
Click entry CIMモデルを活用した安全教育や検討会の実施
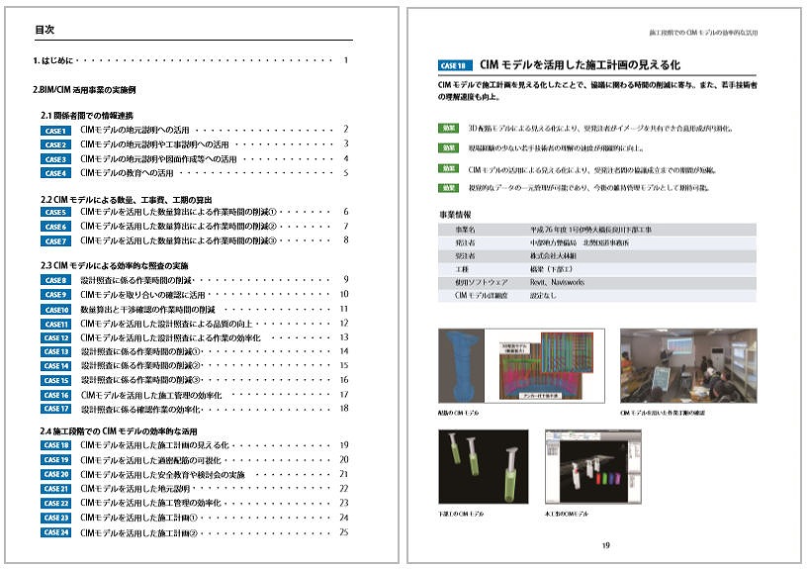pos(163,475)
